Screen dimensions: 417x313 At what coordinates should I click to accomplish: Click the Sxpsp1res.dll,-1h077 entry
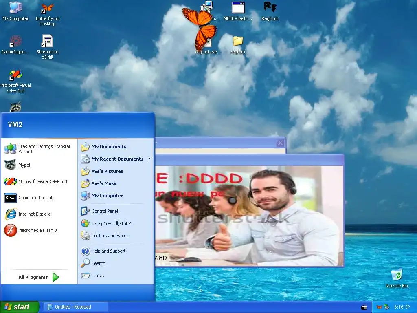(x=116, y=223)
